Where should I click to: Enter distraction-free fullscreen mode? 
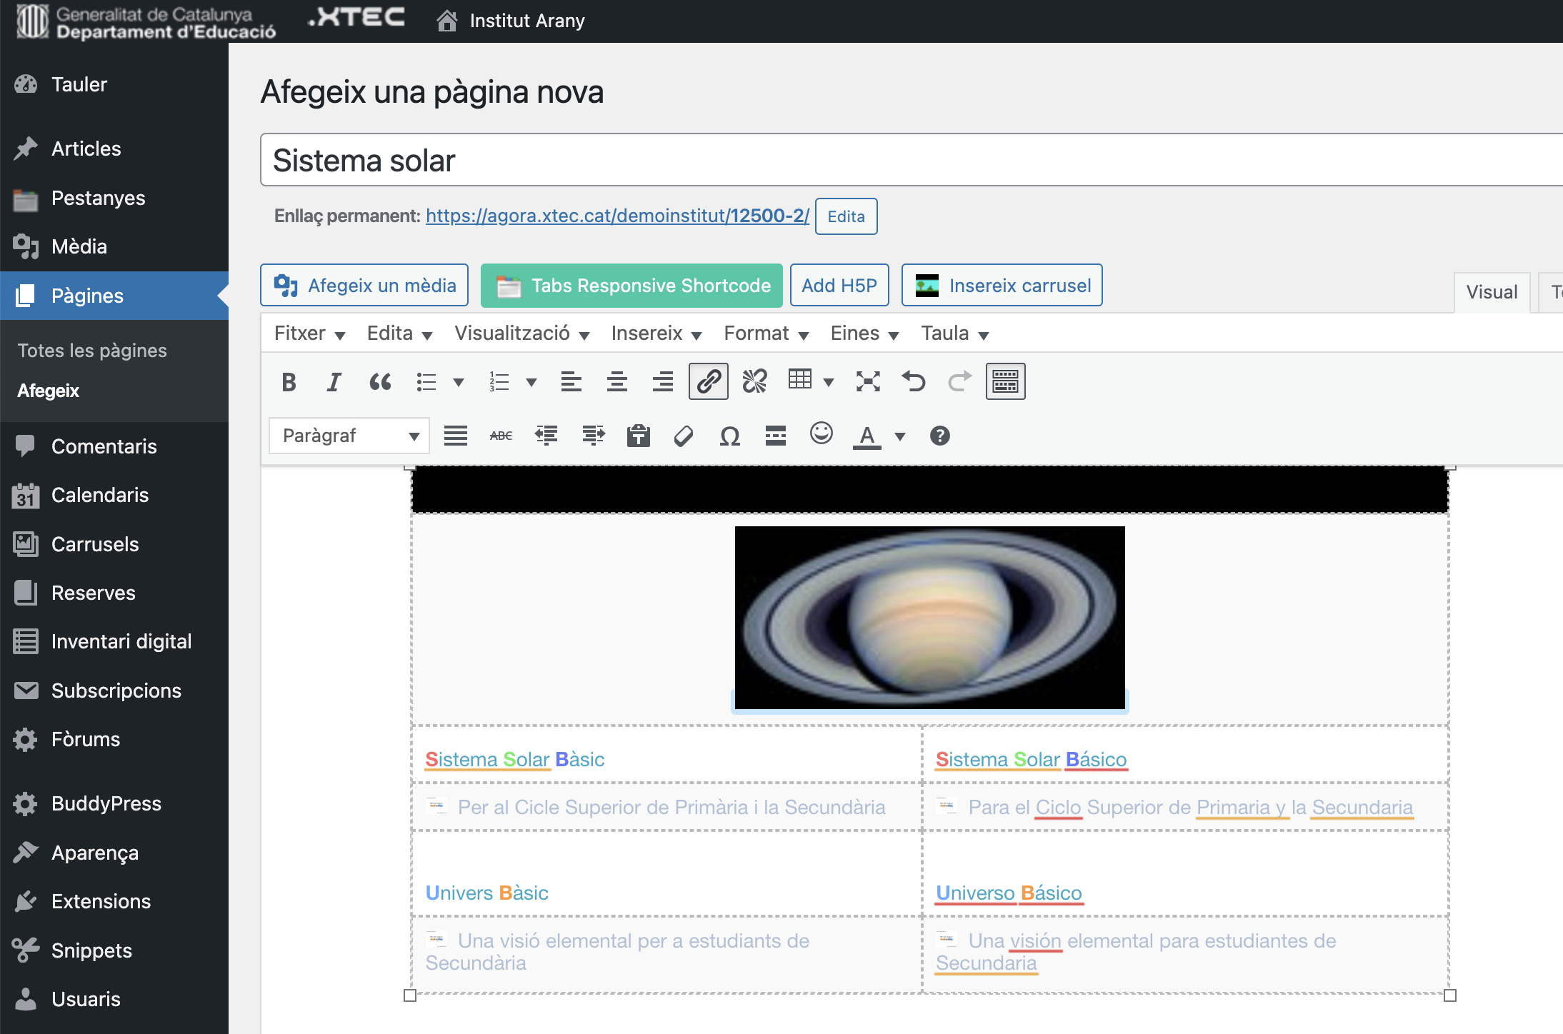click(867, 381)
